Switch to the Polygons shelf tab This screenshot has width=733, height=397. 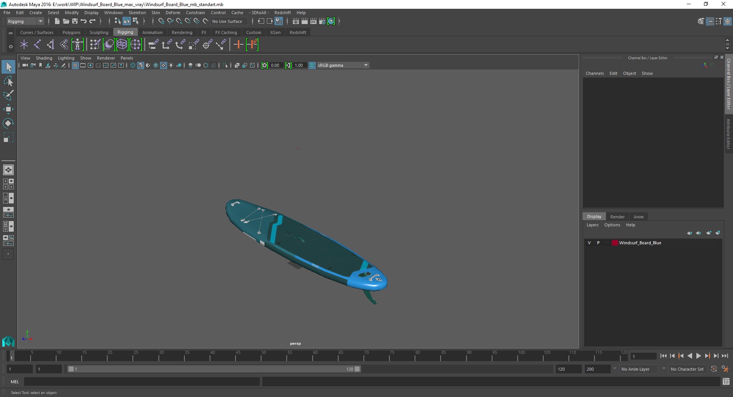[x=71, y=32]
